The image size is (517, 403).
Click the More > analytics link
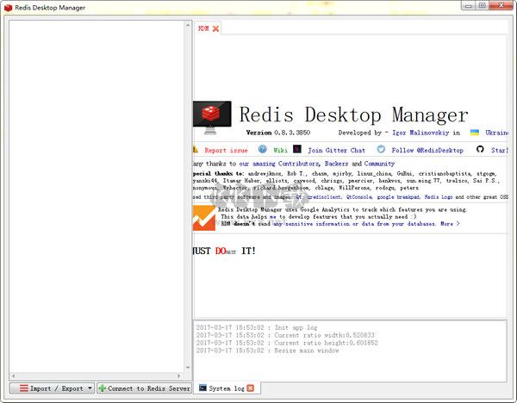[450, 224]
